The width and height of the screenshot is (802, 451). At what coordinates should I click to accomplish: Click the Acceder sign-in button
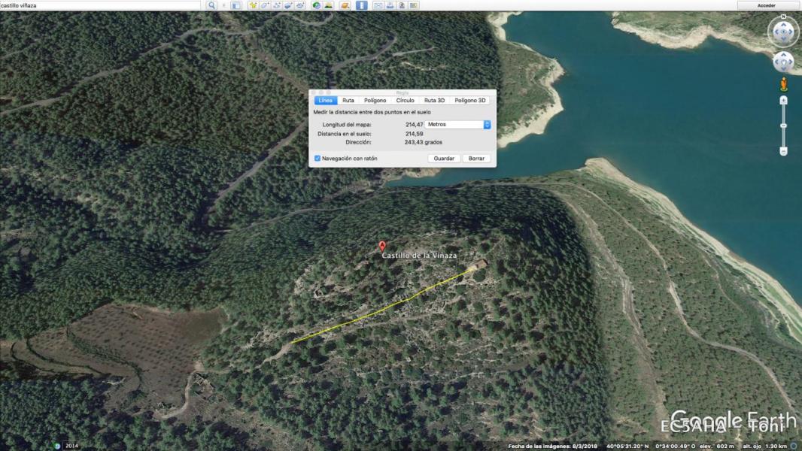click(x=767, y=5)
